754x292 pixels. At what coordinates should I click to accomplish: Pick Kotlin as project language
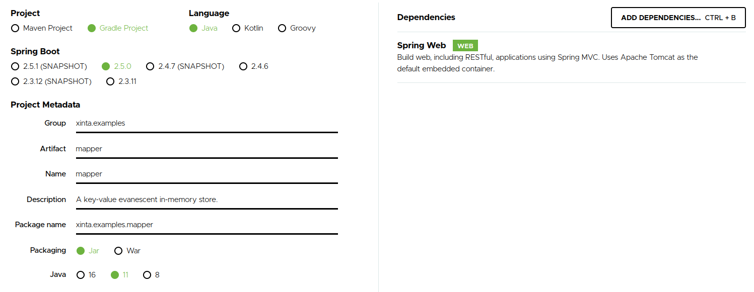236,28
